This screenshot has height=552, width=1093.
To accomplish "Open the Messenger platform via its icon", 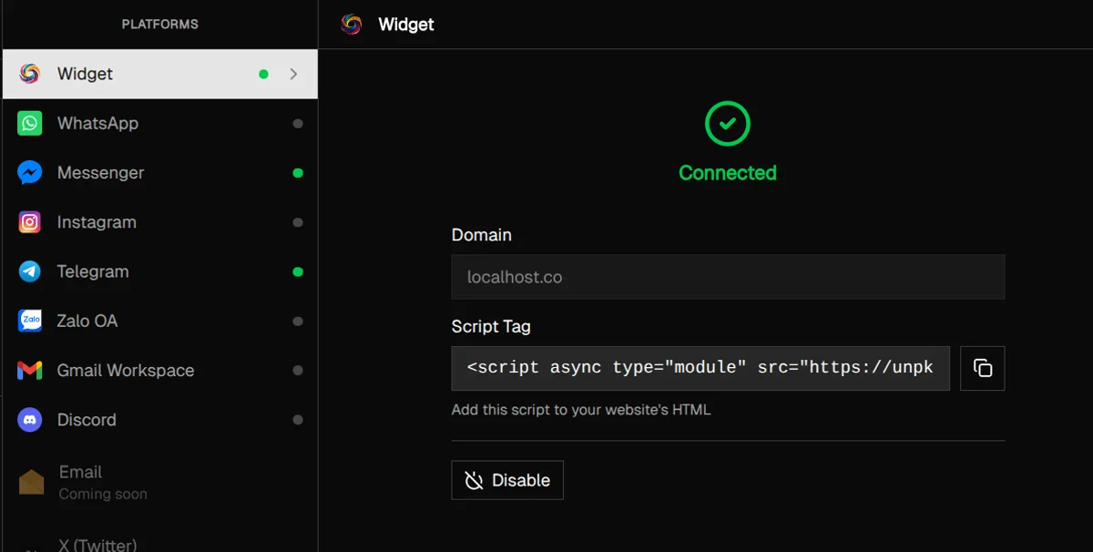I will [x=29, y=172].
